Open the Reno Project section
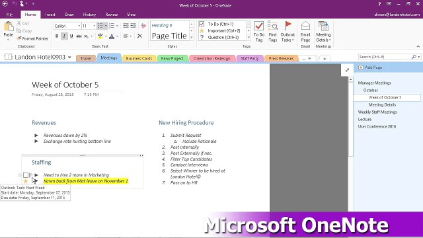The height and width of the screenshot is (238, 423). coord(172,58)
